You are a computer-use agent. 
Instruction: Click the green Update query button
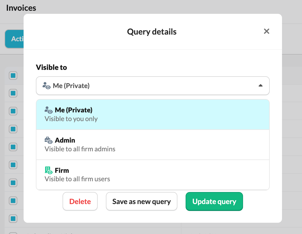click(x=214, y=201)
